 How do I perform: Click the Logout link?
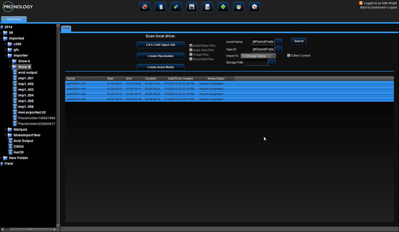pos(392,7)
